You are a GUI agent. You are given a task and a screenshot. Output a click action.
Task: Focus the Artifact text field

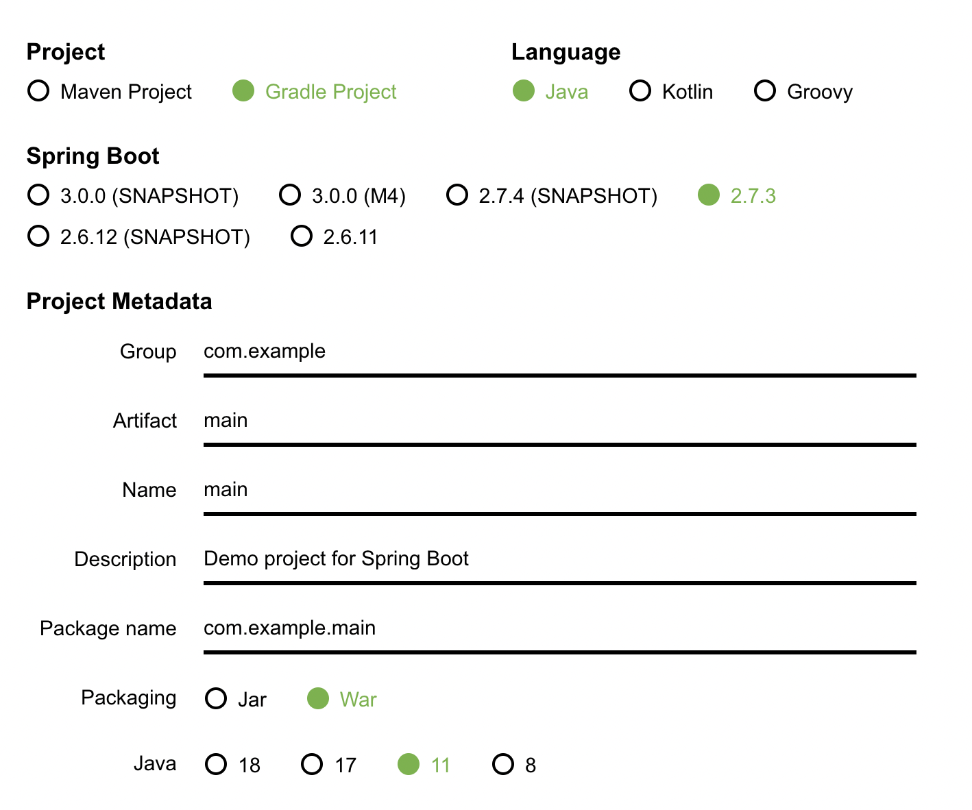pos(559,421)
